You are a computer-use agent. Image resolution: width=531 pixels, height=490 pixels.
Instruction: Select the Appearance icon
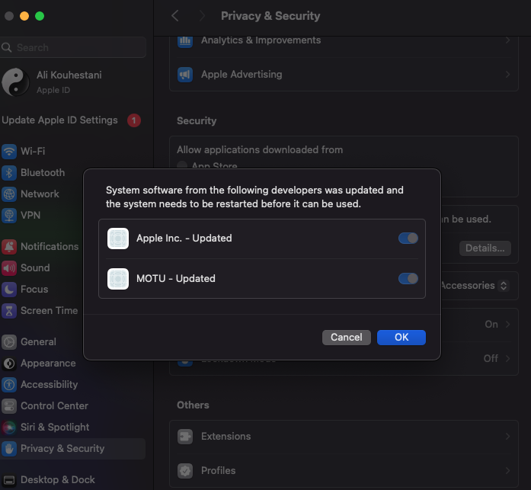tap(9, 363)
